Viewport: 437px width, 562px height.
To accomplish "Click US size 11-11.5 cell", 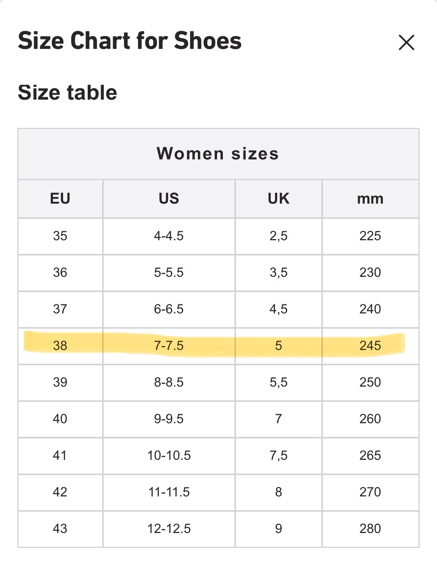I will coord(169,492).
